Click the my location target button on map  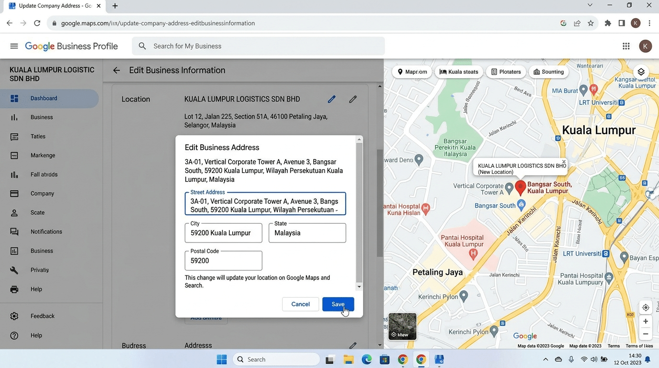click(x=646, y=308)
